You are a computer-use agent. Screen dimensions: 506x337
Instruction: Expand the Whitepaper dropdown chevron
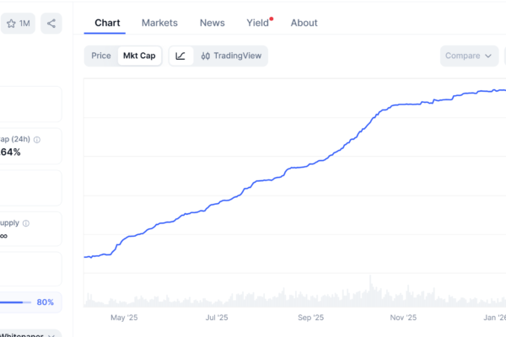tap(52, 335)
